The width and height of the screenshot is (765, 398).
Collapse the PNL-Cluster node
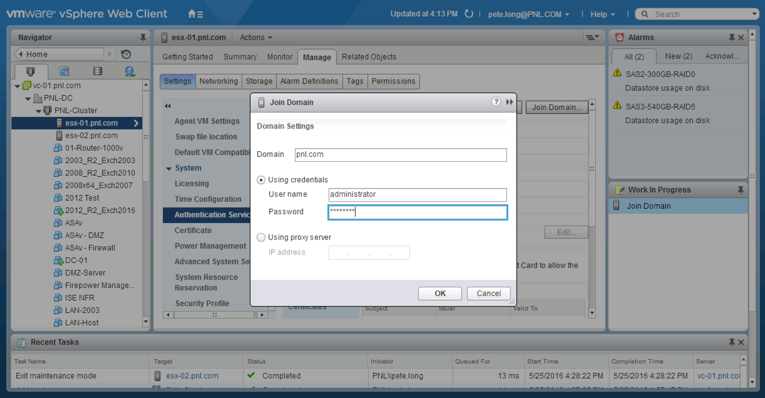(38, 111)
